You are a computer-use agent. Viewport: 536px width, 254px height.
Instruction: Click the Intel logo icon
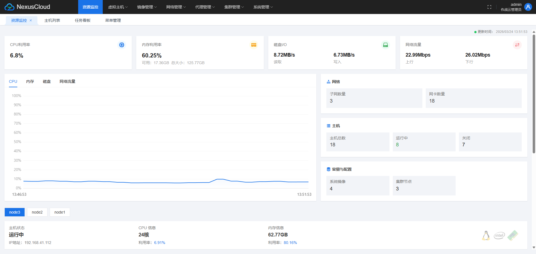pos(499,236)
